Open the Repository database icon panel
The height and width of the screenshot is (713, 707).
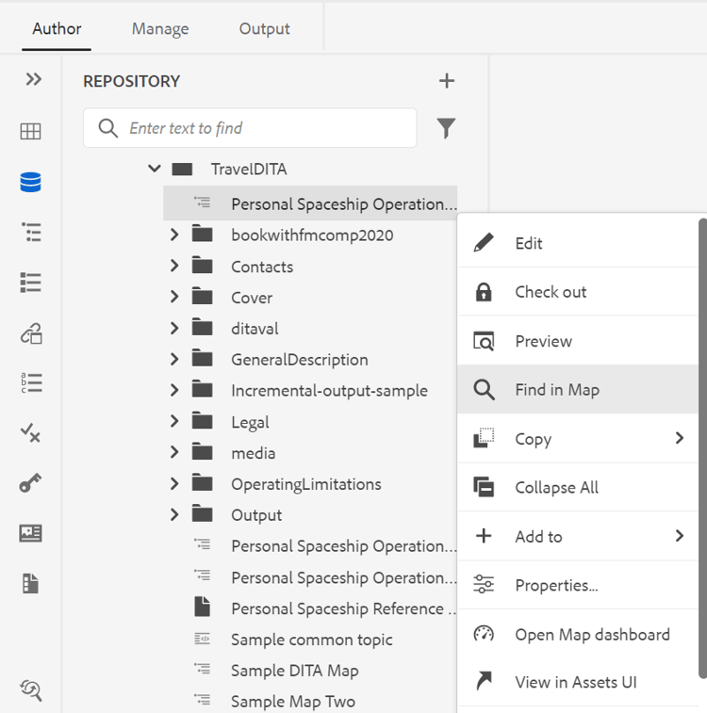tap(30, 182)
